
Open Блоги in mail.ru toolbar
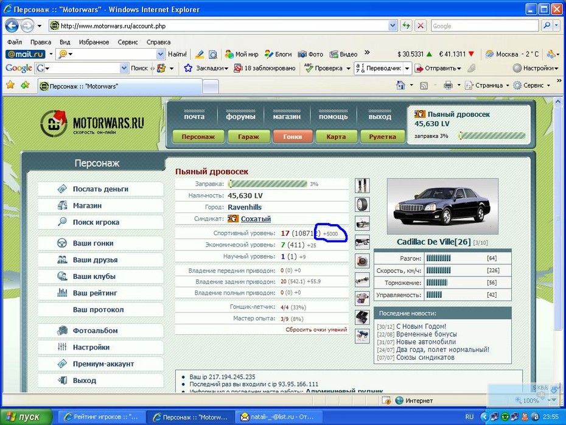tap(278, 54)
